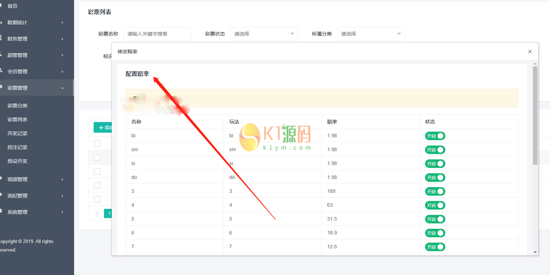550x275 pixels.
Task: Click the 名称 column header
Action: 136,122
